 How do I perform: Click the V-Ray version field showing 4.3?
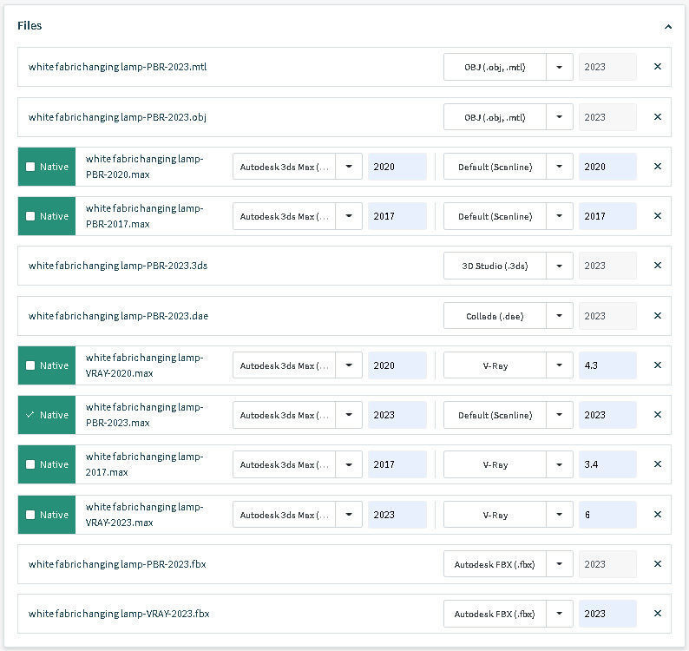pos(607,365)
